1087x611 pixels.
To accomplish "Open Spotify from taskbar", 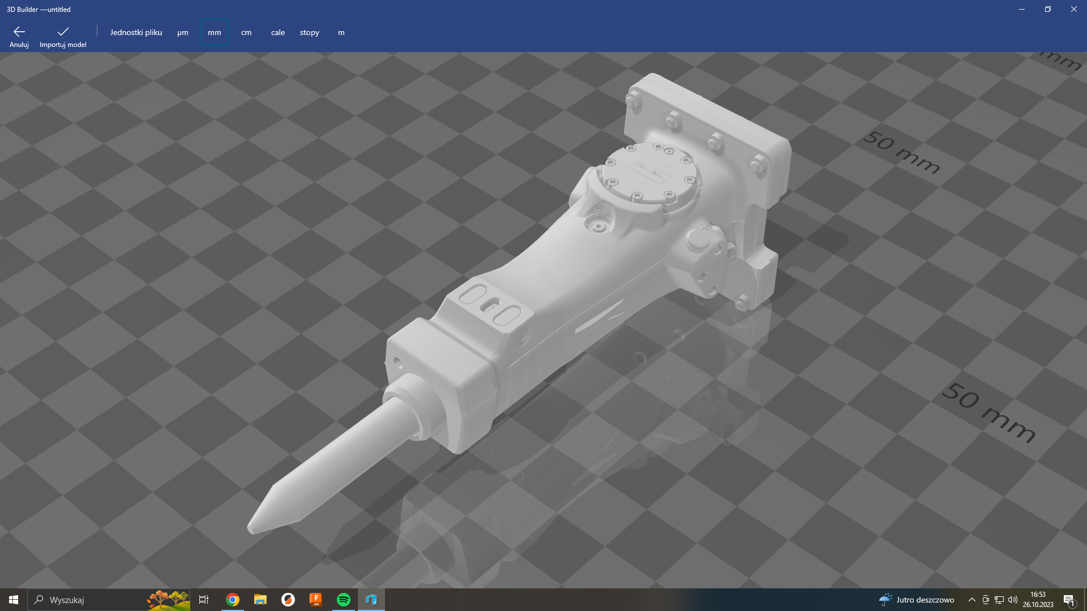I will pos(344,600).
